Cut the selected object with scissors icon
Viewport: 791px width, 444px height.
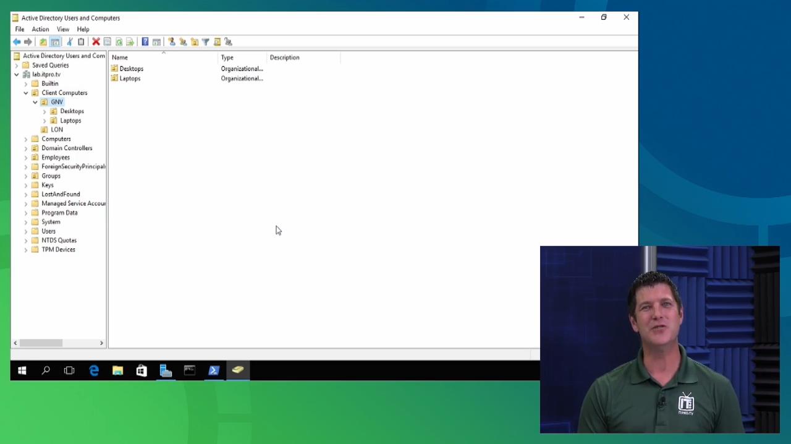[69, 42]
